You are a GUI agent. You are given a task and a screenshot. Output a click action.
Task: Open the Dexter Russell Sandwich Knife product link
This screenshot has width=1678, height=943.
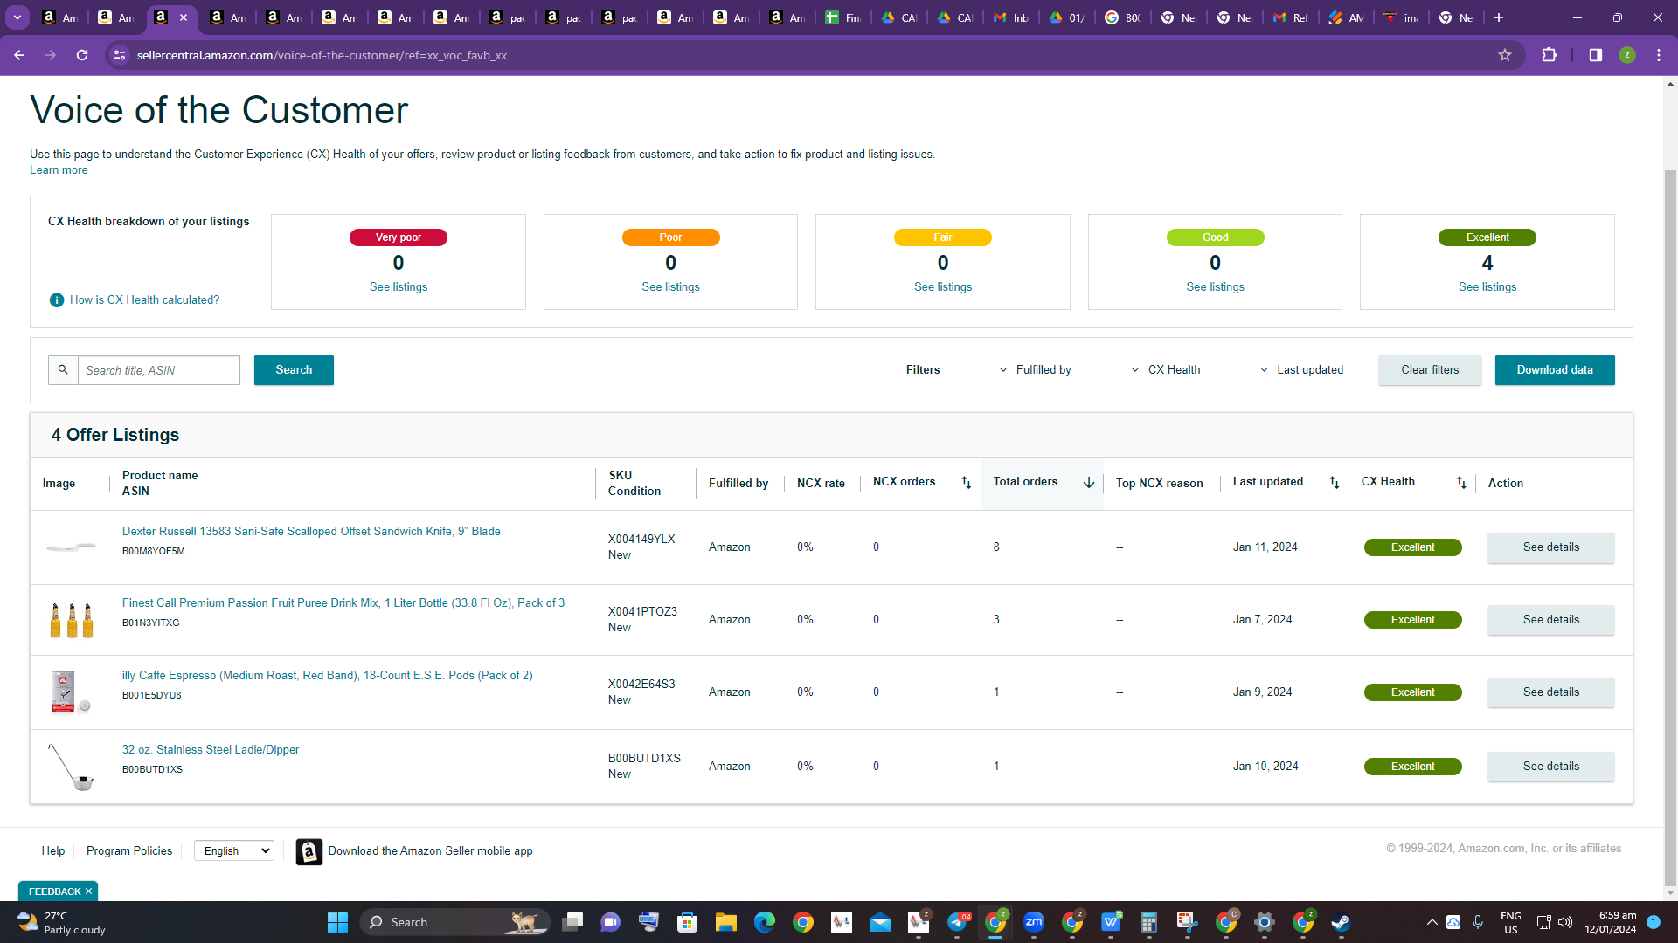click(x=311, y=532)
